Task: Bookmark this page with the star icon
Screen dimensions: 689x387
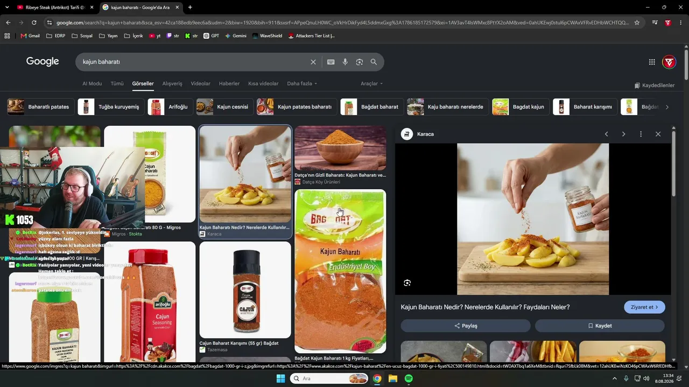Action: pyautogui.click(x=637, y=23)
